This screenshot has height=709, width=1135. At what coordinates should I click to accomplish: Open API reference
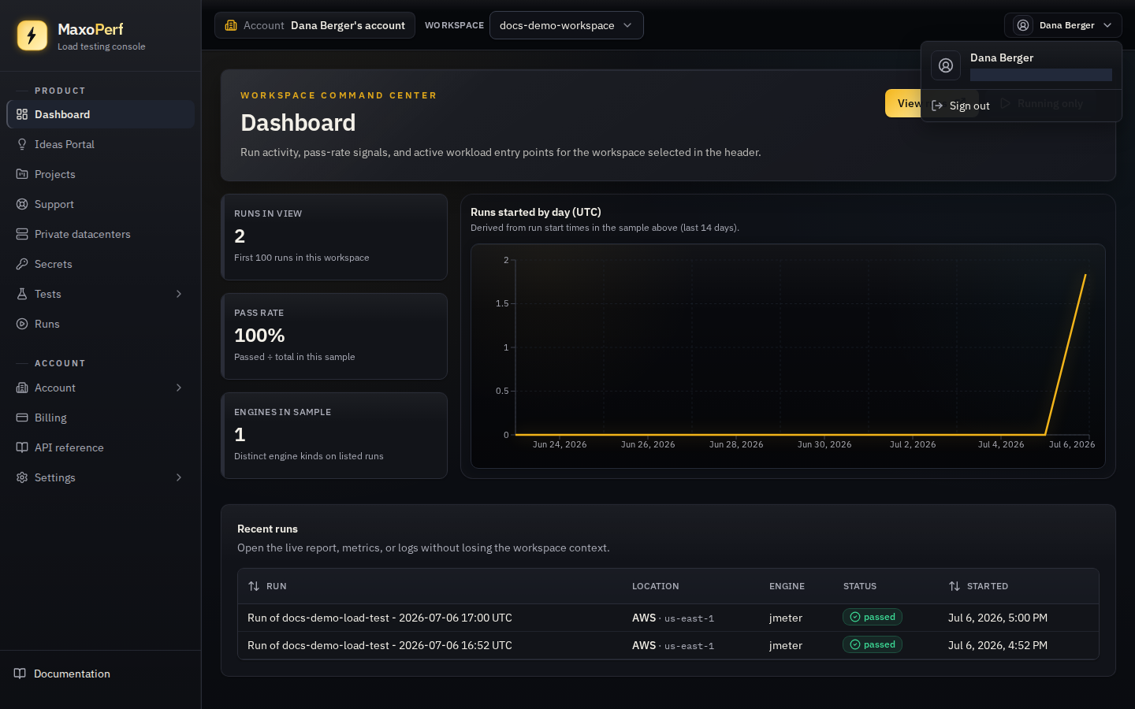(100, 447)
